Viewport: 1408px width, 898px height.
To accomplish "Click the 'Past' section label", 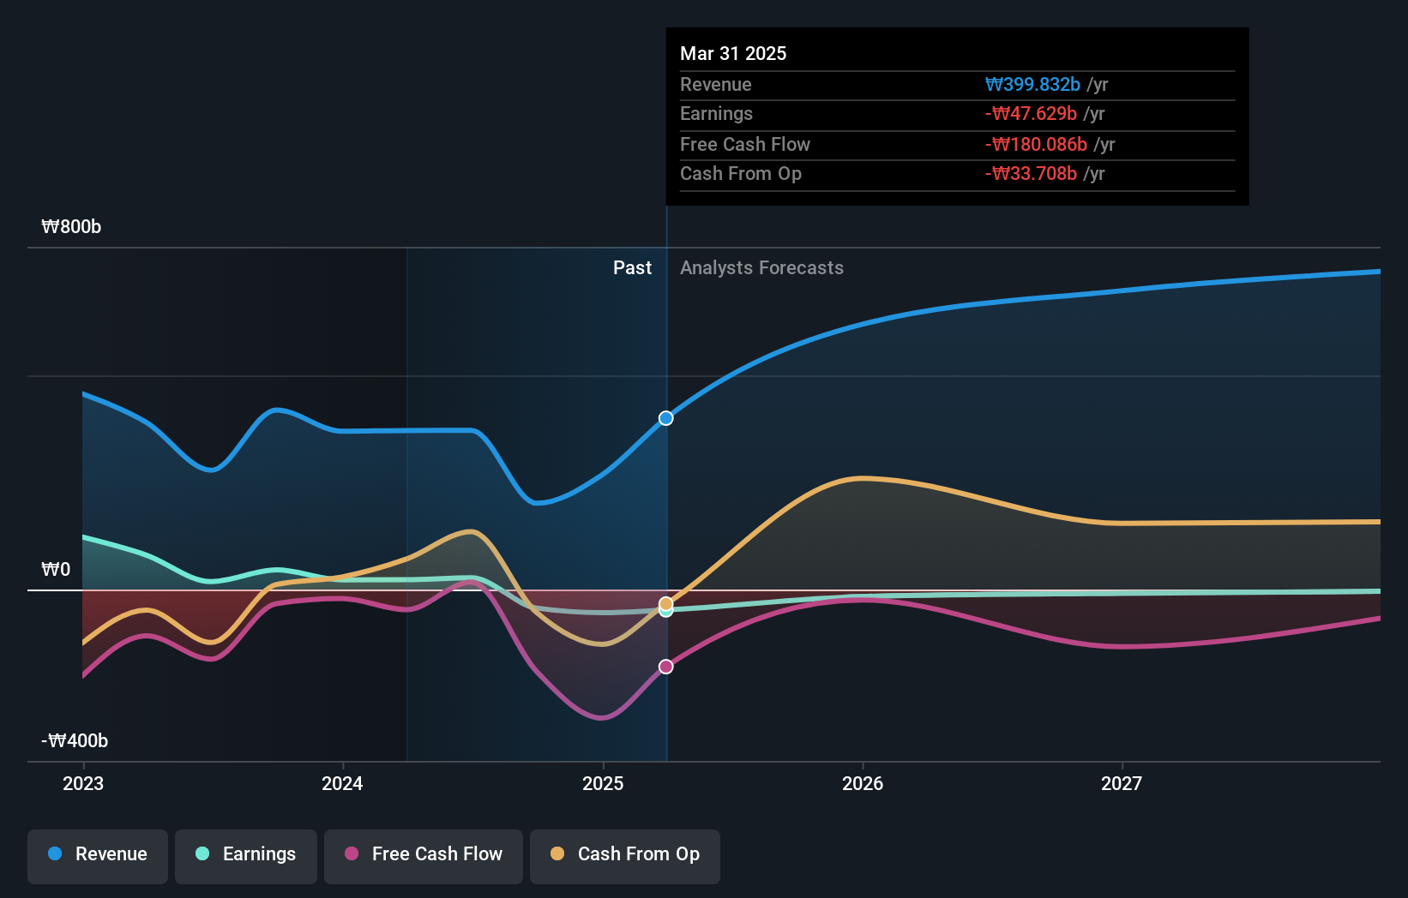I will pos(632,267).
